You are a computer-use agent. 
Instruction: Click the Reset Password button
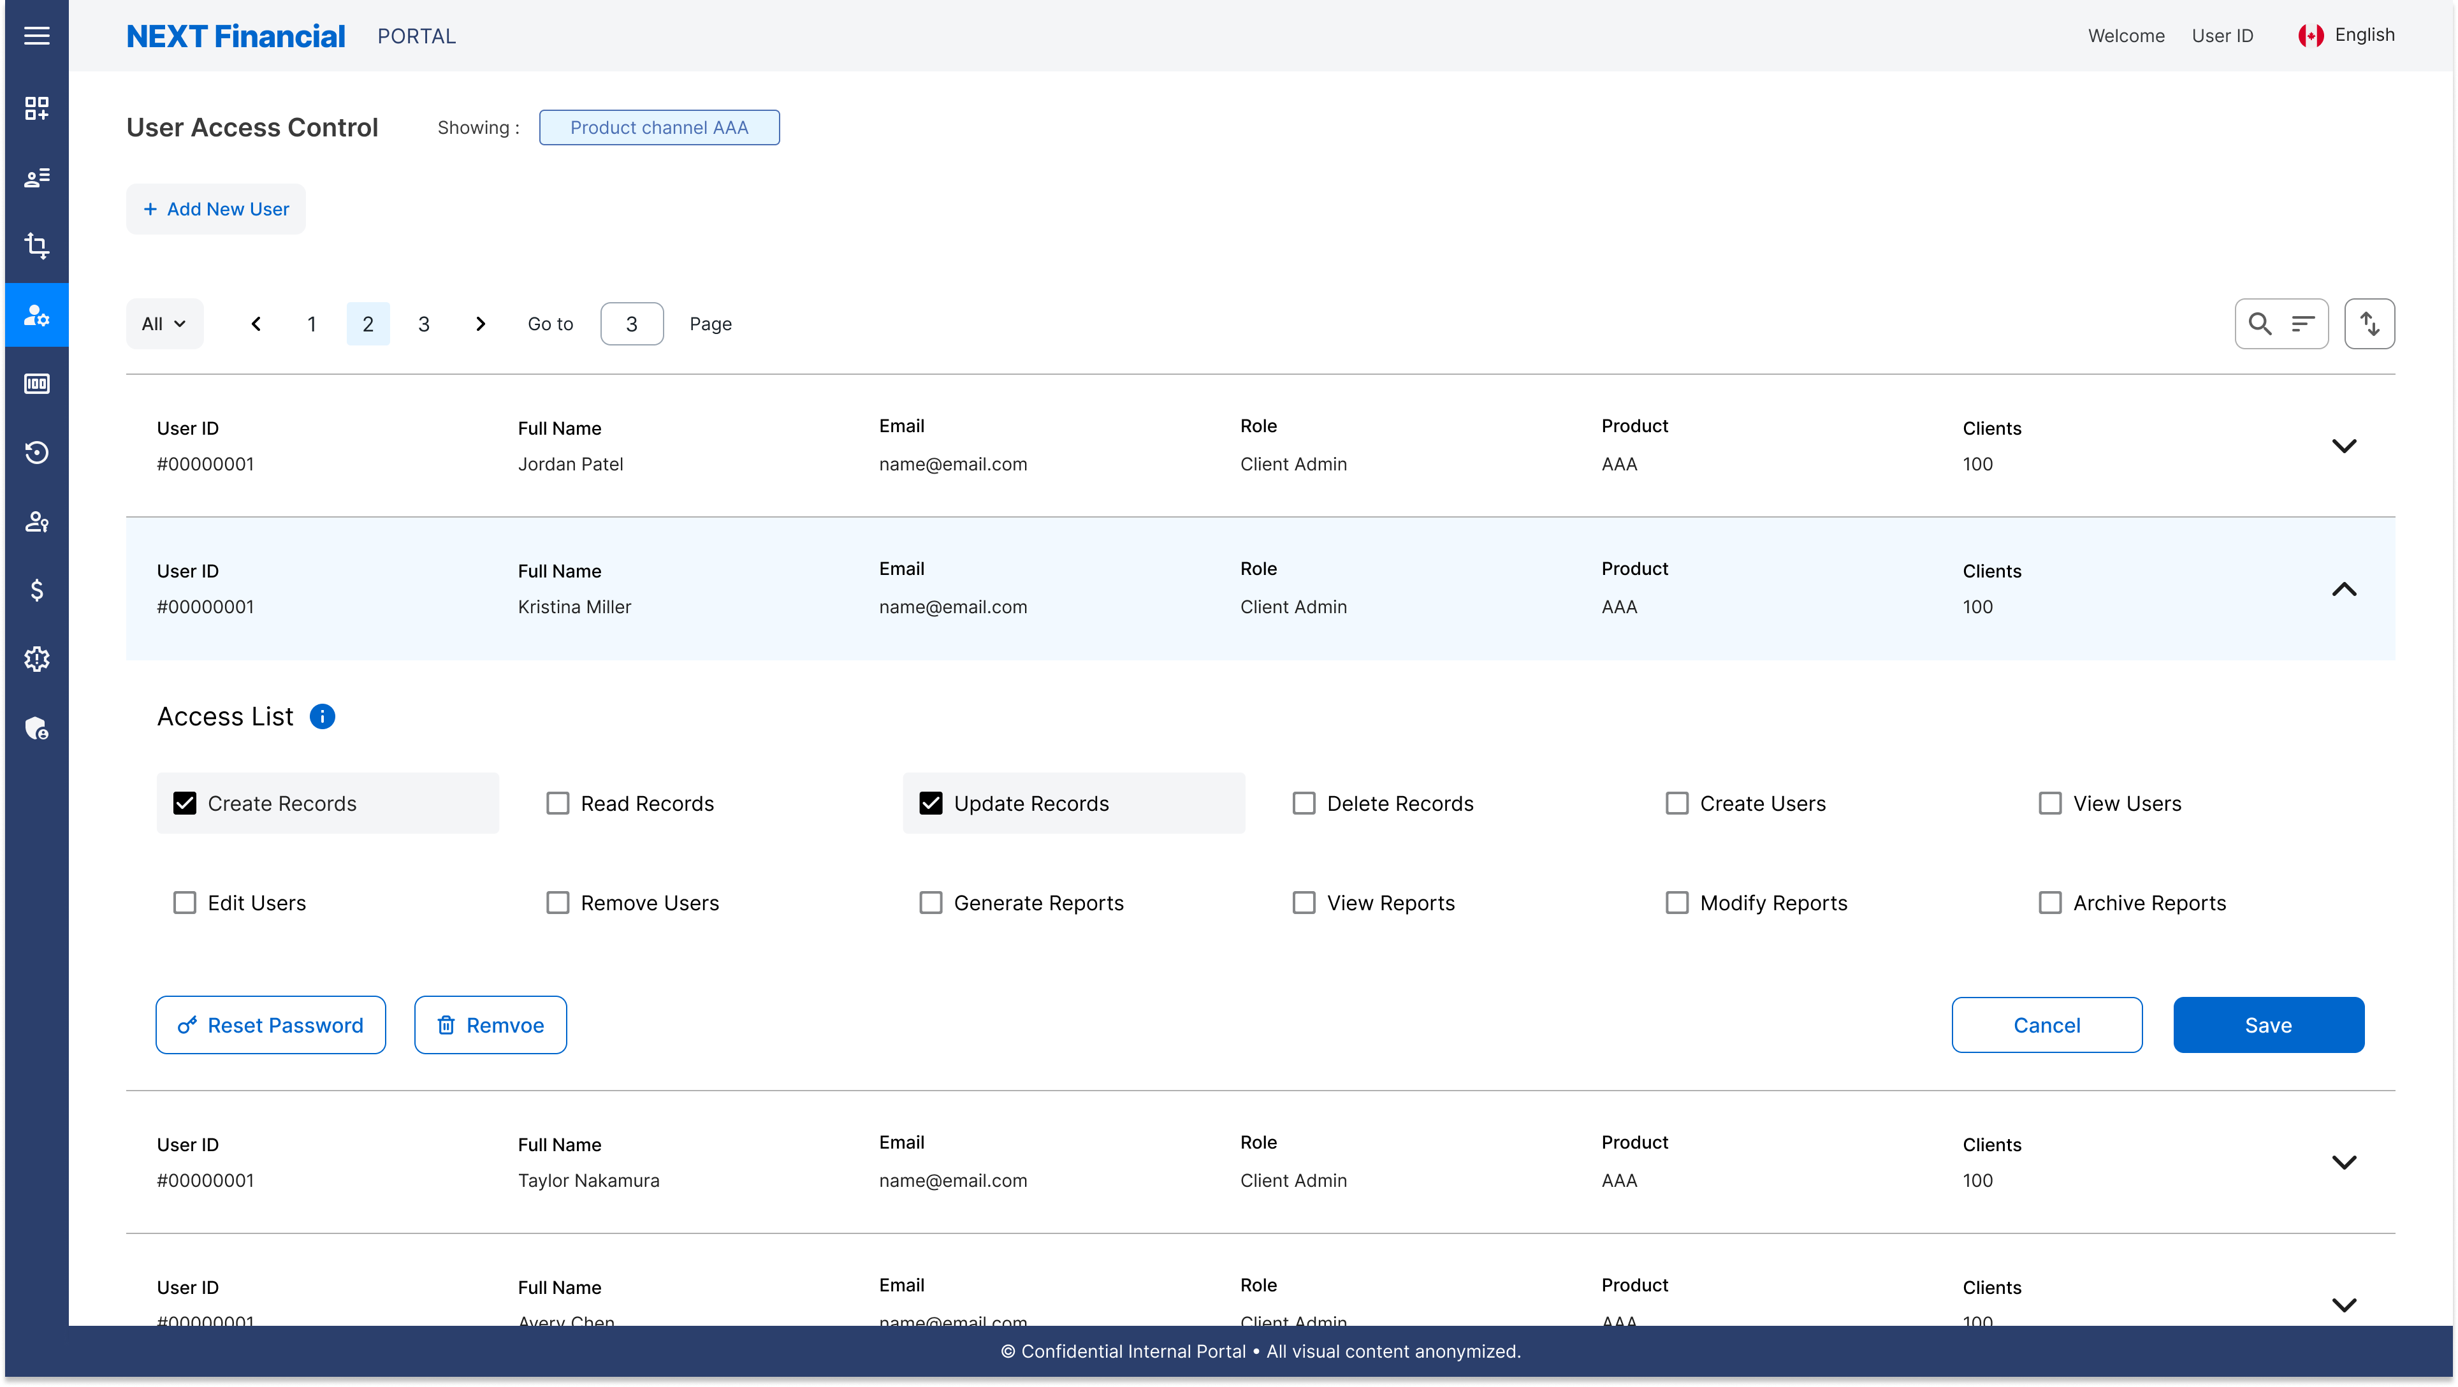tap(270, 1024)
